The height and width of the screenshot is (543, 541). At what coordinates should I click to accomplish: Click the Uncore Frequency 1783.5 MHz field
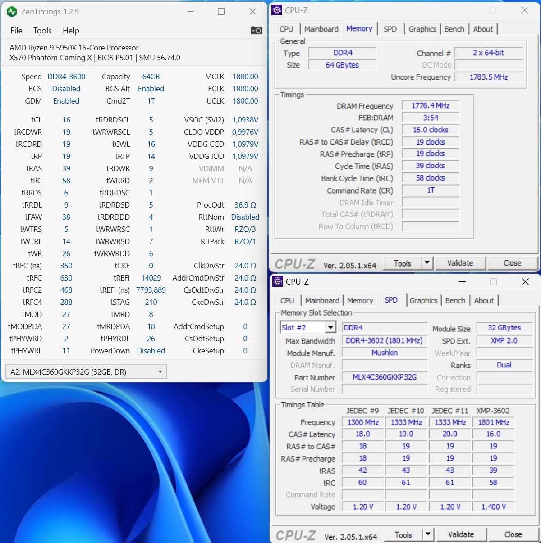[x=488, y=77]
